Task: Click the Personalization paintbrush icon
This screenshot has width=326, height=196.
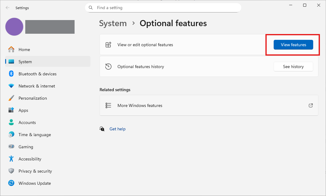Action: [11, 98]
